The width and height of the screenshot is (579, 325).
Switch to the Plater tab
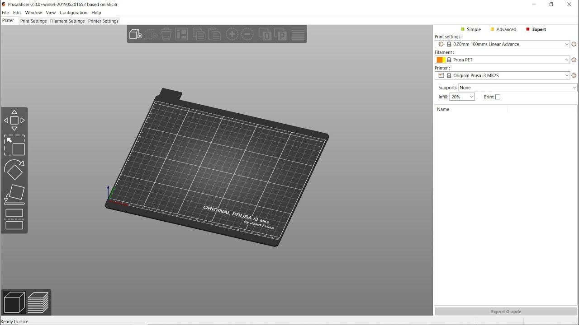click(8, 21)
